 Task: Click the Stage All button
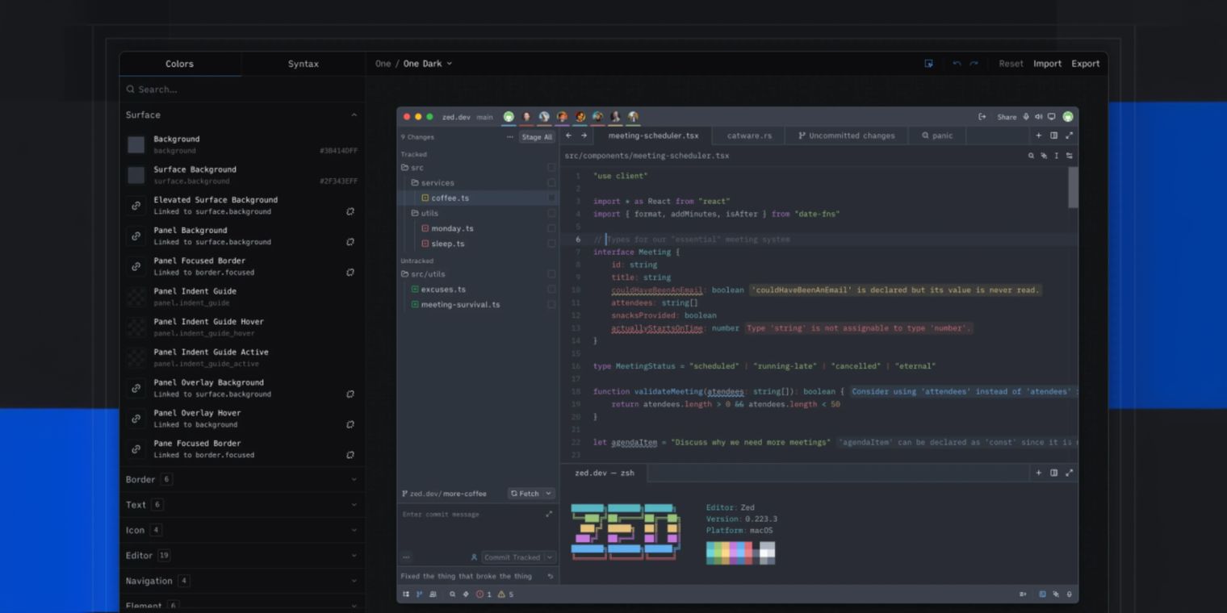click(537, 137)
